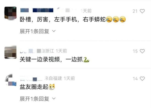
Task: Select comment text 关键一边录视频
Action: [x=40, y=60]
